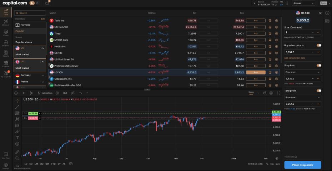Open My requests in sidebar
The image size is (332, 171).
point(6,74)
